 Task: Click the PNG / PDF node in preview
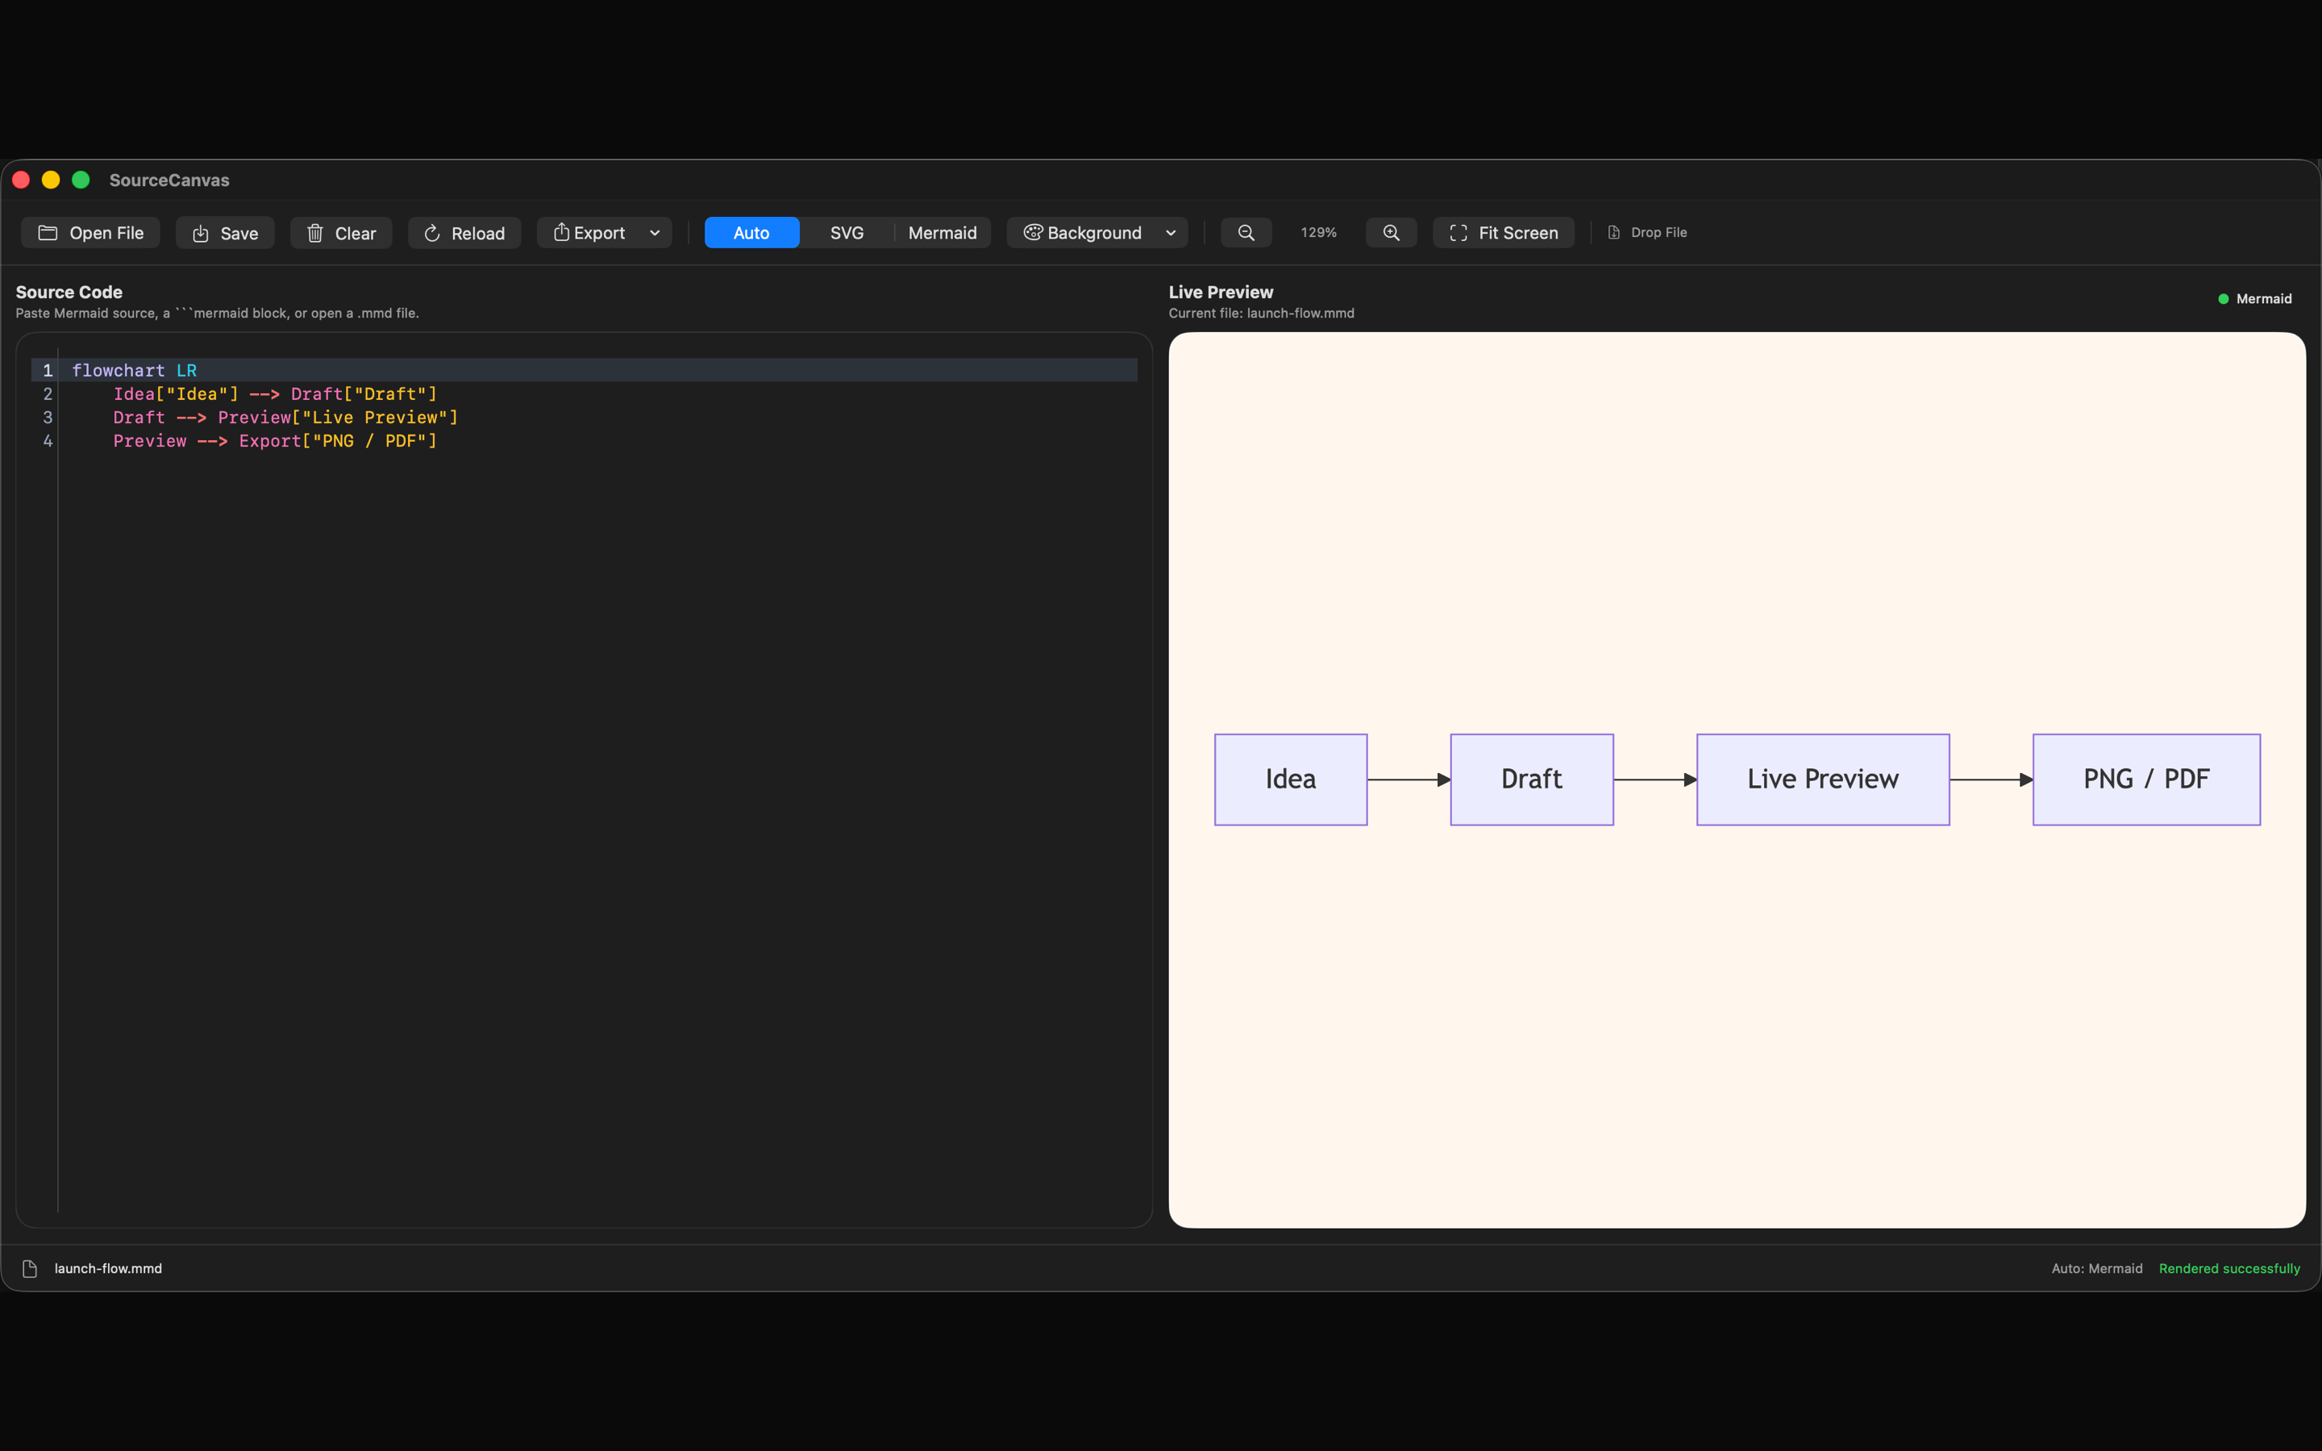click(x=2146, y=780)
